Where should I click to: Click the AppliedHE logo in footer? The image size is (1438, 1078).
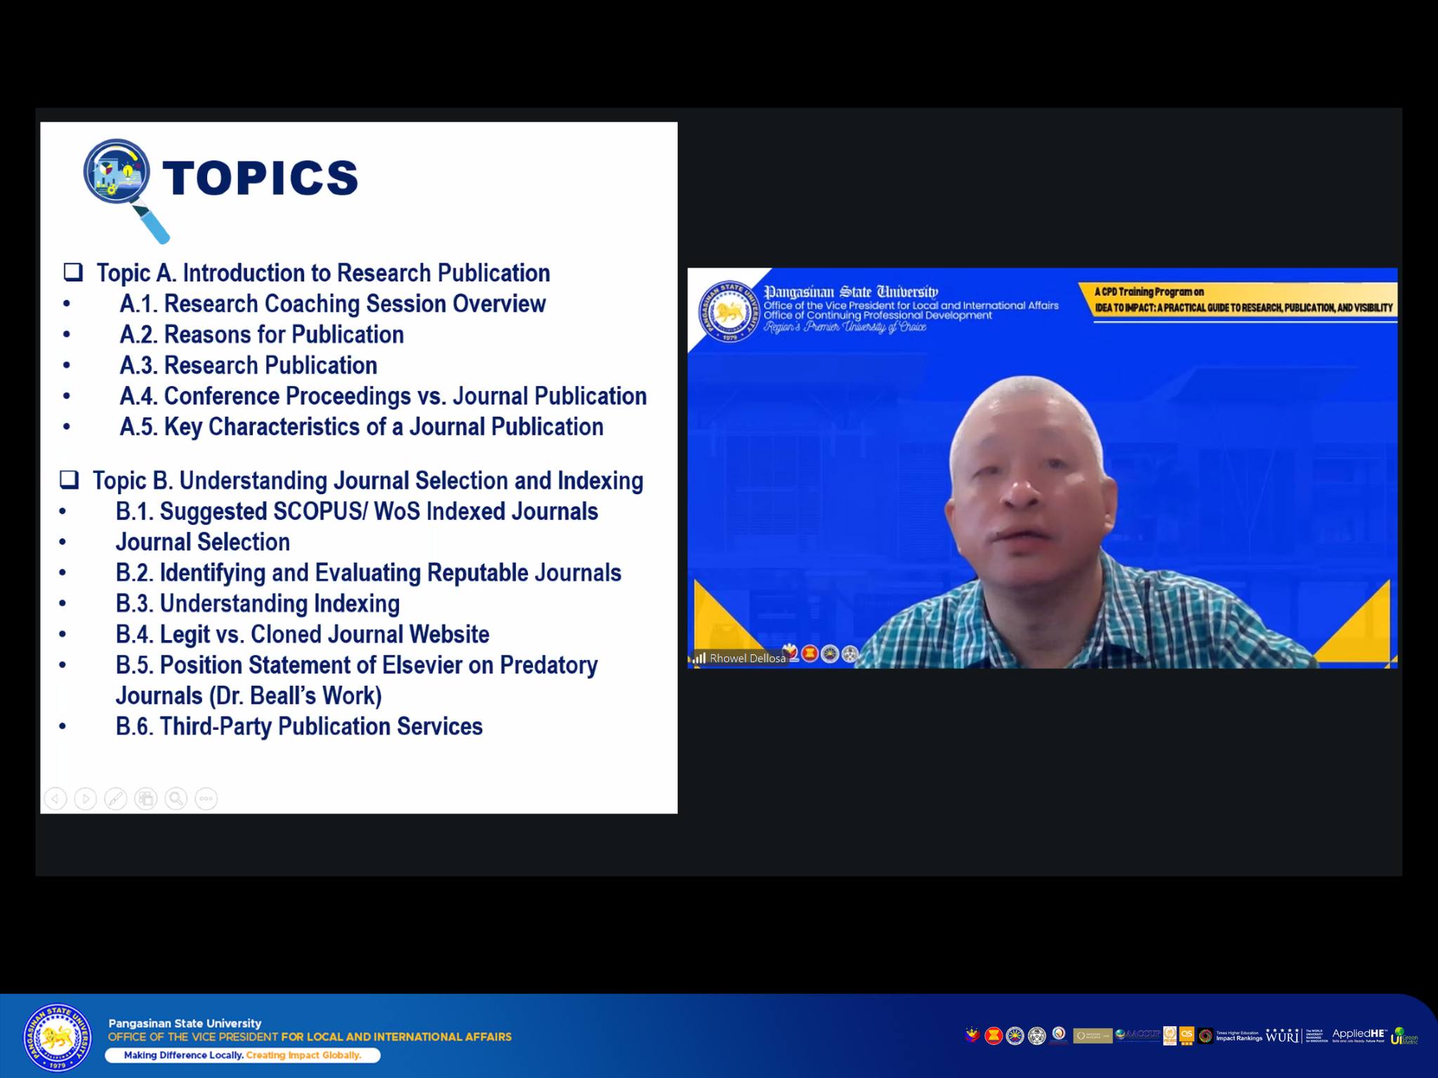pos(1359,1035)
